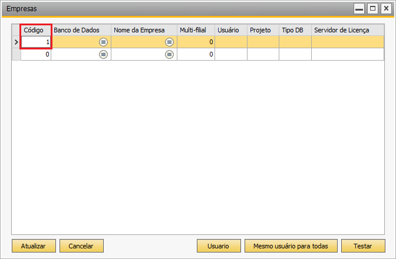Open Banco de Dados list in second row

point(103,54)
